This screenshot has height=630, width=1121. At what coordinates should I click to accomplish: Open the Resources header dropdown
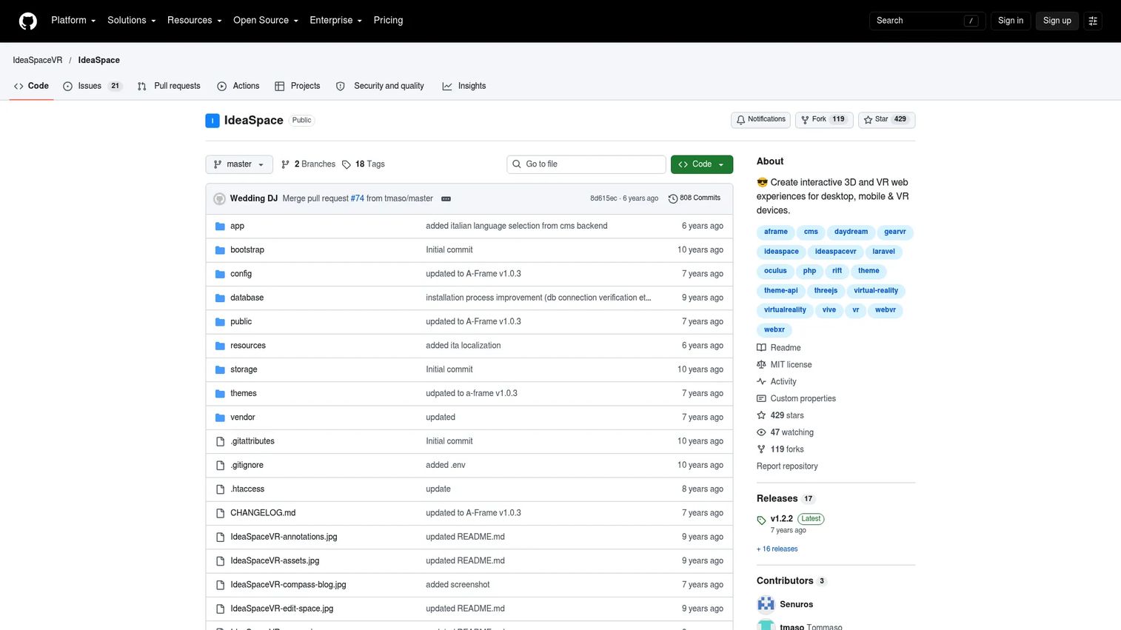[x=194, y=21]
